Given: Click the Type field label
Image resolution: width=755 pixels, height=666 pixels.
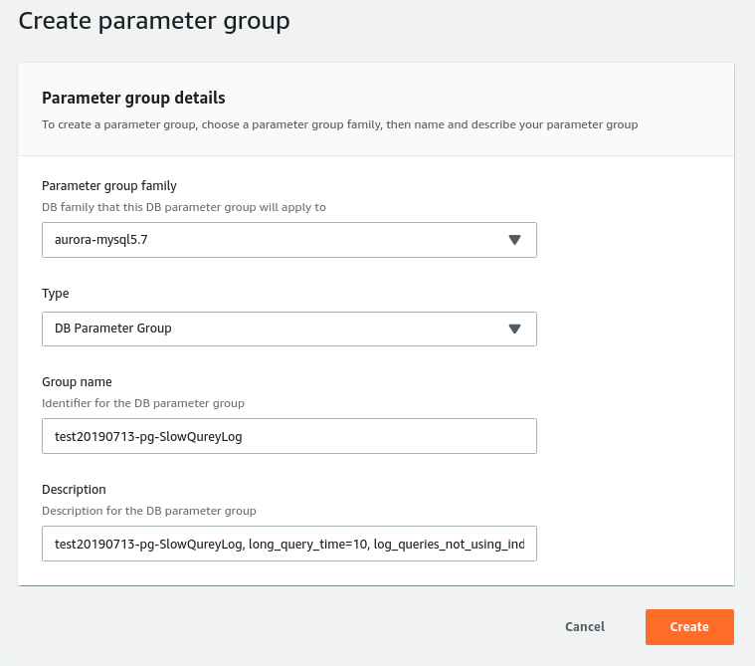Looking at the screenshot, I should point(56,294).
